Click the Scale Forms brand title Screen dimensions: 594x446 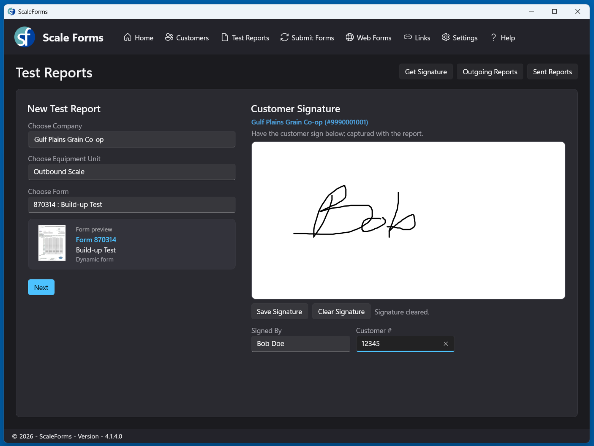(x=73, y=38)
